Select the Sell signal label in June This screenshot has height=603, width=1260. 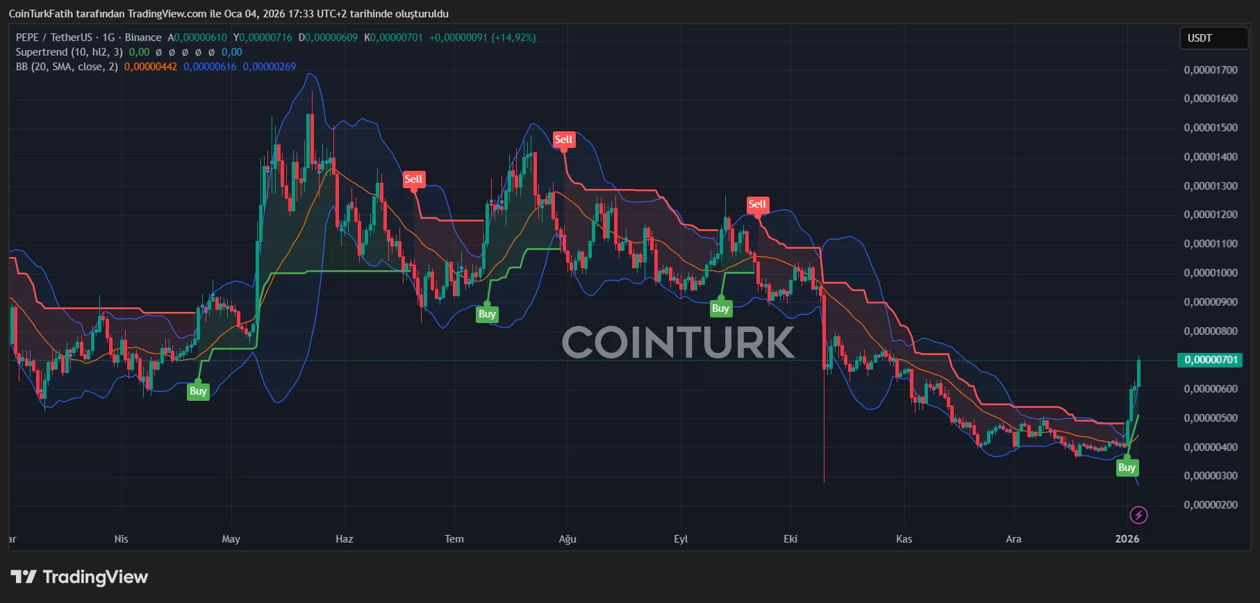click(413, 179)
